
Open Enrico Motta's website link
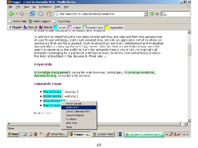click(70, 96)
